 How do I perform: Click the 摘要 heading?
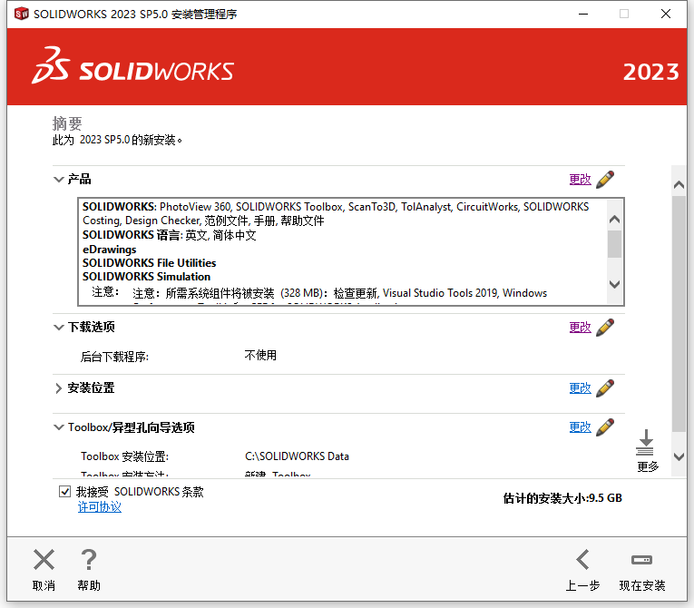[67, 123]
